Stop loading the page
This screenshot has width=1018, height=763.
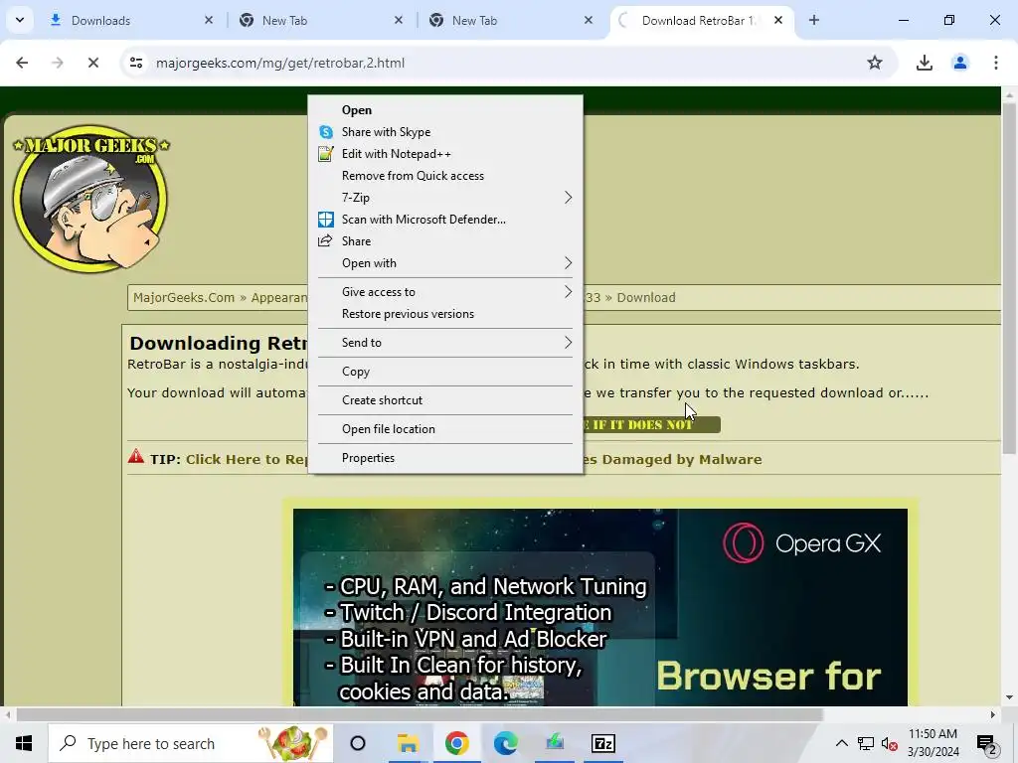93,63
